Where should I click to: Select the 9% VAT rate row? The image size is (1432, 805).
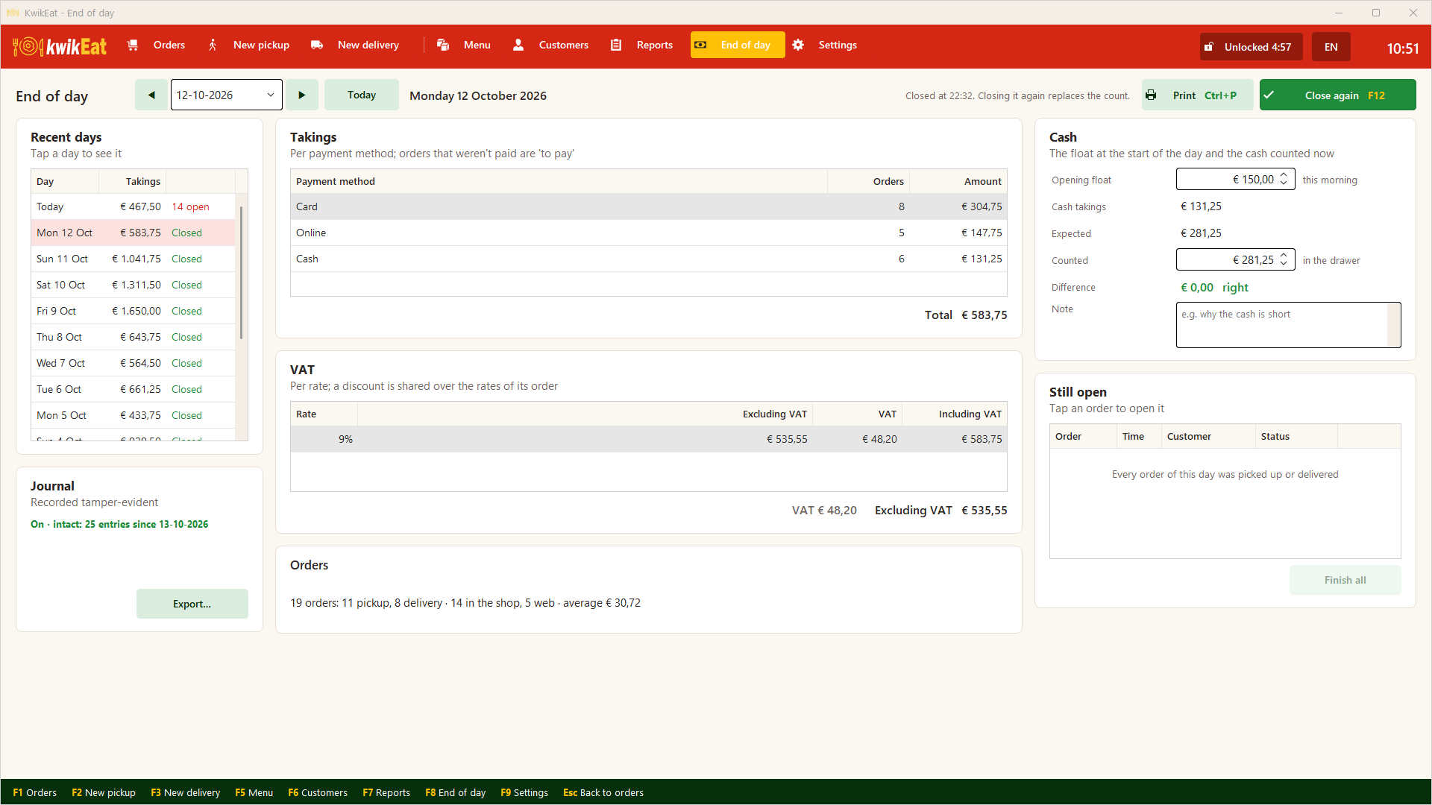(x=649, y=439)
